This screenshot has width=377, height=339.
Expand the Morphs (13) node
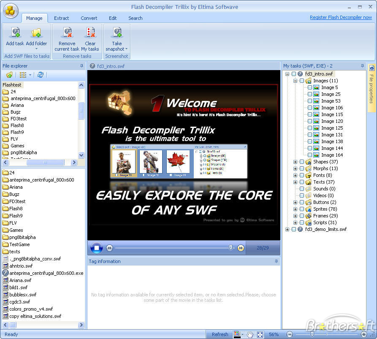pos(295,168)
